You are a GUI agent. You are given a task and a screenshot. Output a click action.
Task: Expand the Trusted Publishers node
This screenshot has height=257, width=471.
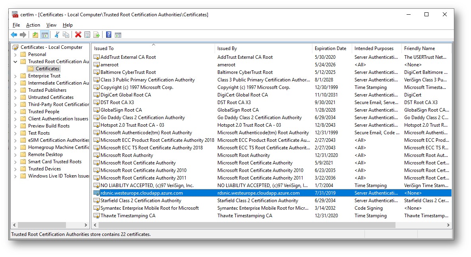point(16,91)
